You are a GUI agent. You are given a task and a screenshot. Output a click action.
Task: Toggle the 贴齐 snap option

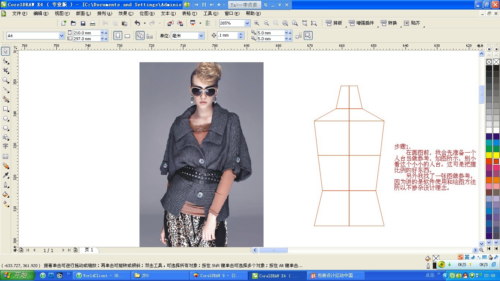[x=412, y=23]
